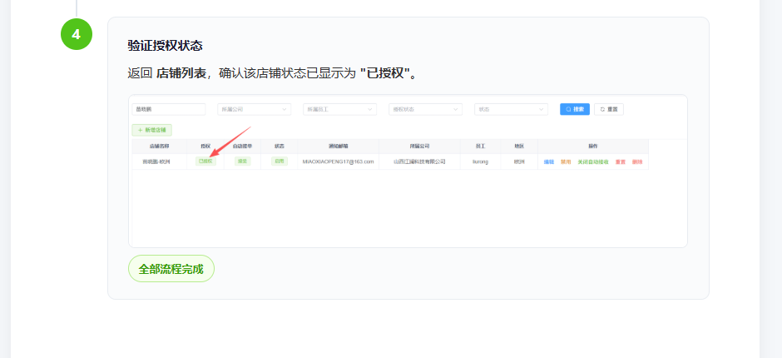Click the 欧洲 region cell in the shop row
The width and height of the screenshot is (782, 358).
[519, 162]
